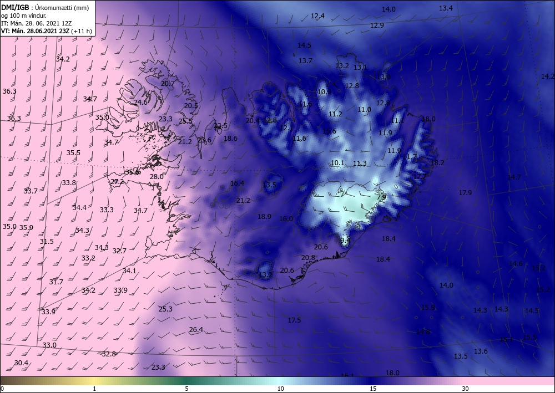Viewport: 555px width, 393px height.
Task: Click the map value 20.5
Action: [191, 106]
